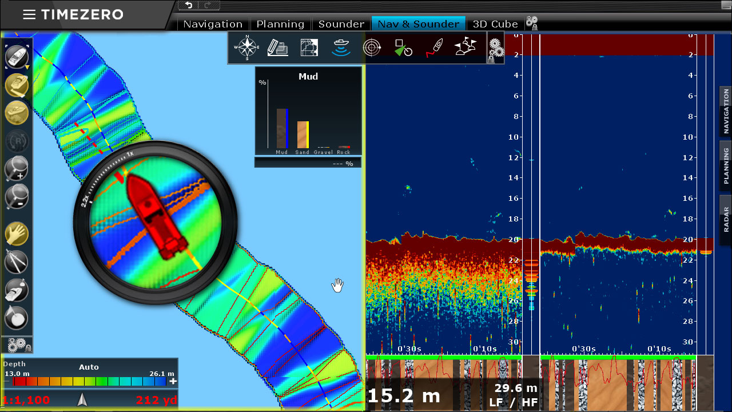Click the plus button on depth scale
The width and height of the screenshot is (732, 412).
[x=173, y=381]
